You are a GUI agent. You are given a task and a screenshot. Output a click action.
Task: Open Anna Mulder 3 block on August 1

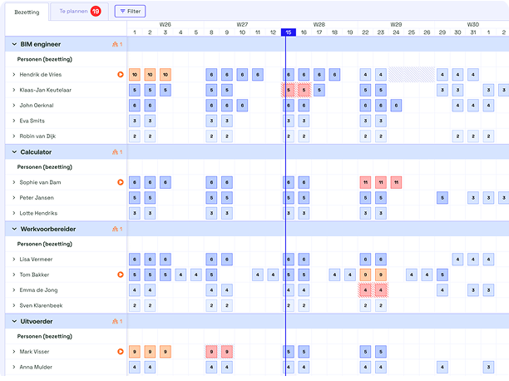[x=488, y=367]
